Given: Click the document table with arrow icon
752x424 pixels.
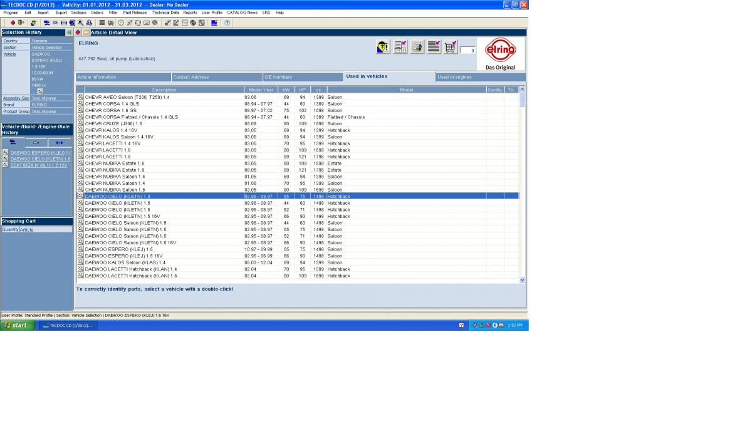Looking at the screenshot, I should click(x=400, y=47).
